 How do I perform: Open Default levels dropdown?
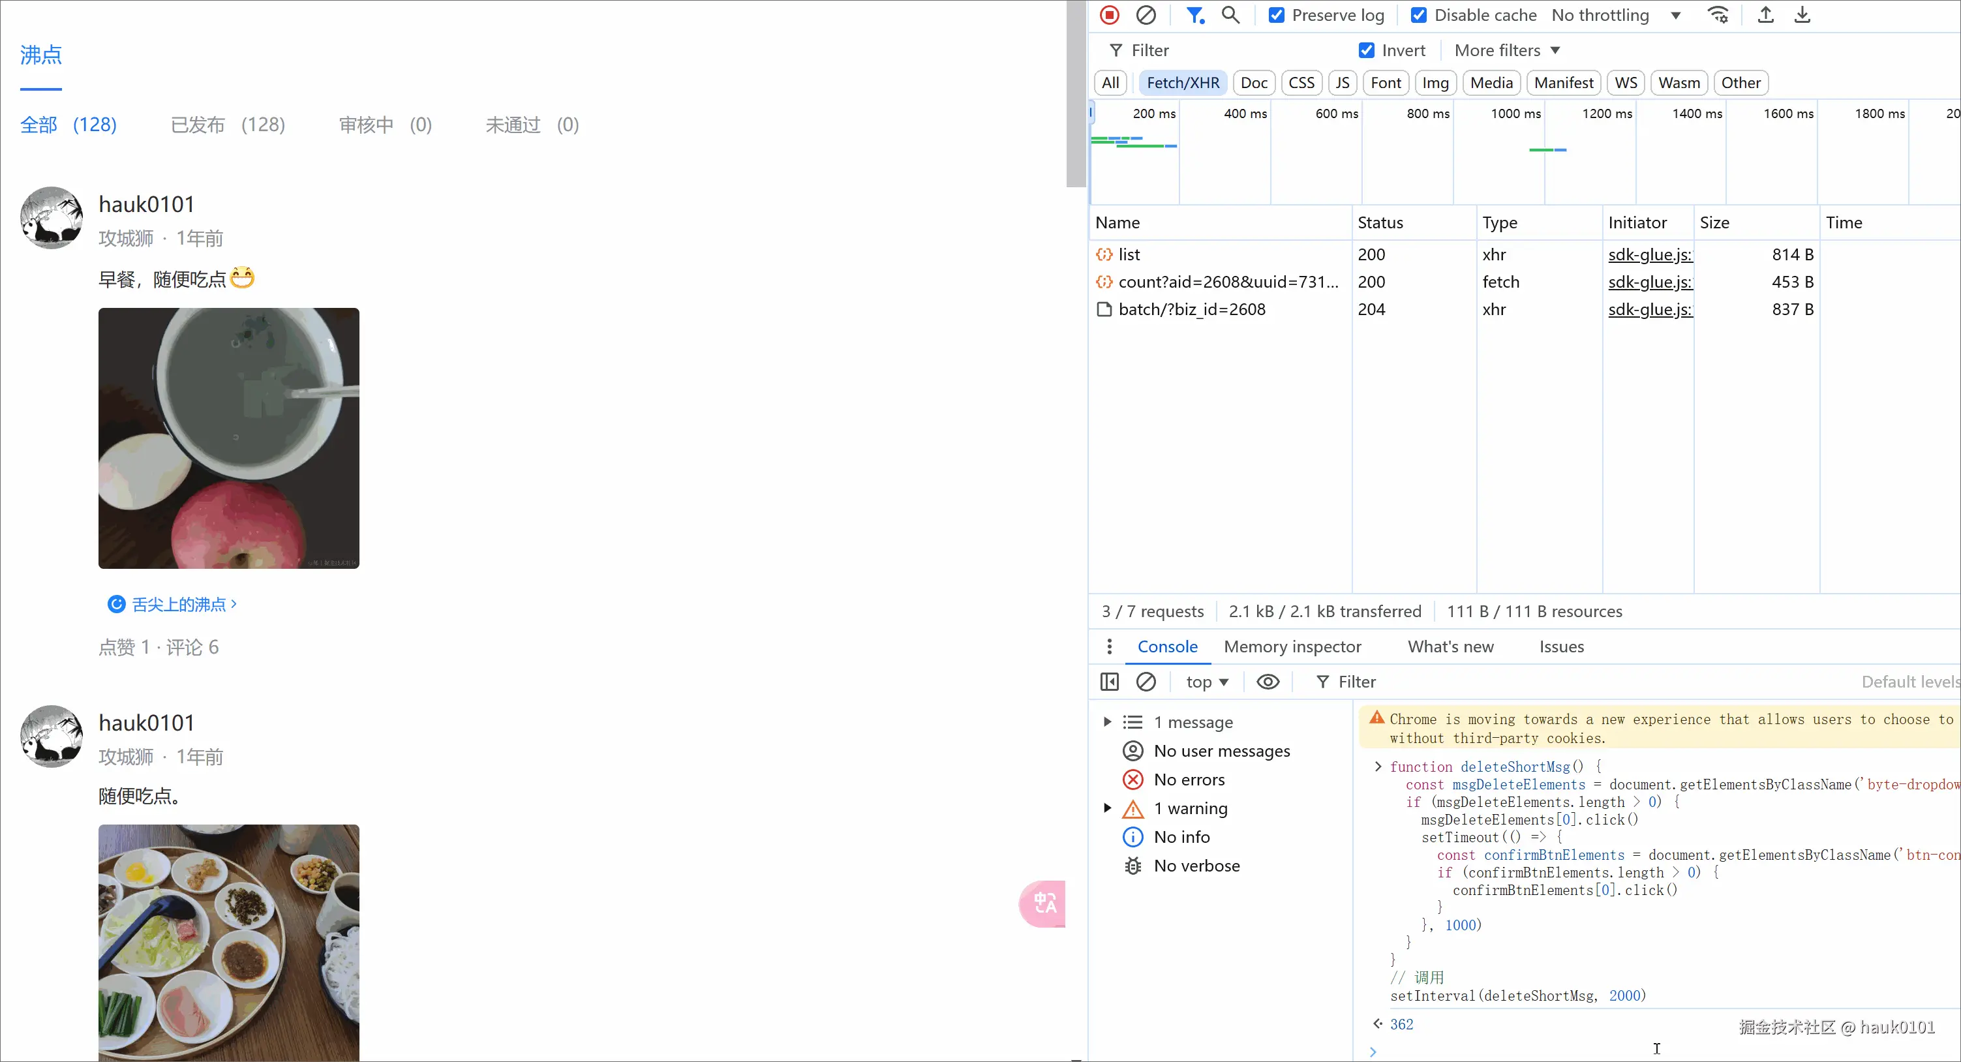(x=1910, y=681)
